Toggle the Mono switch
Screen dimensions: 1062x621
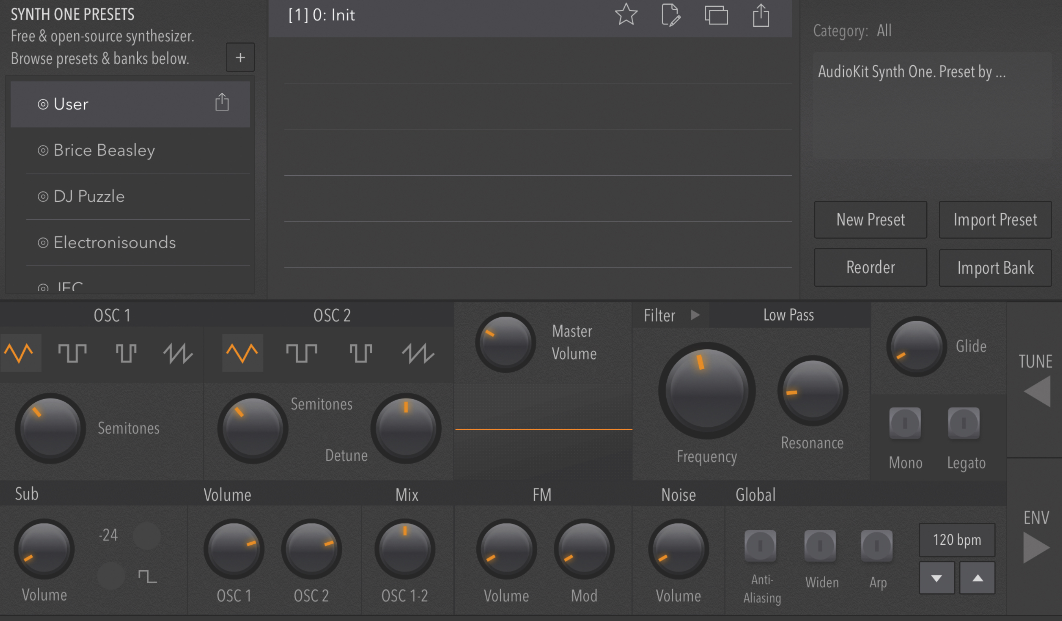(905, 423)
